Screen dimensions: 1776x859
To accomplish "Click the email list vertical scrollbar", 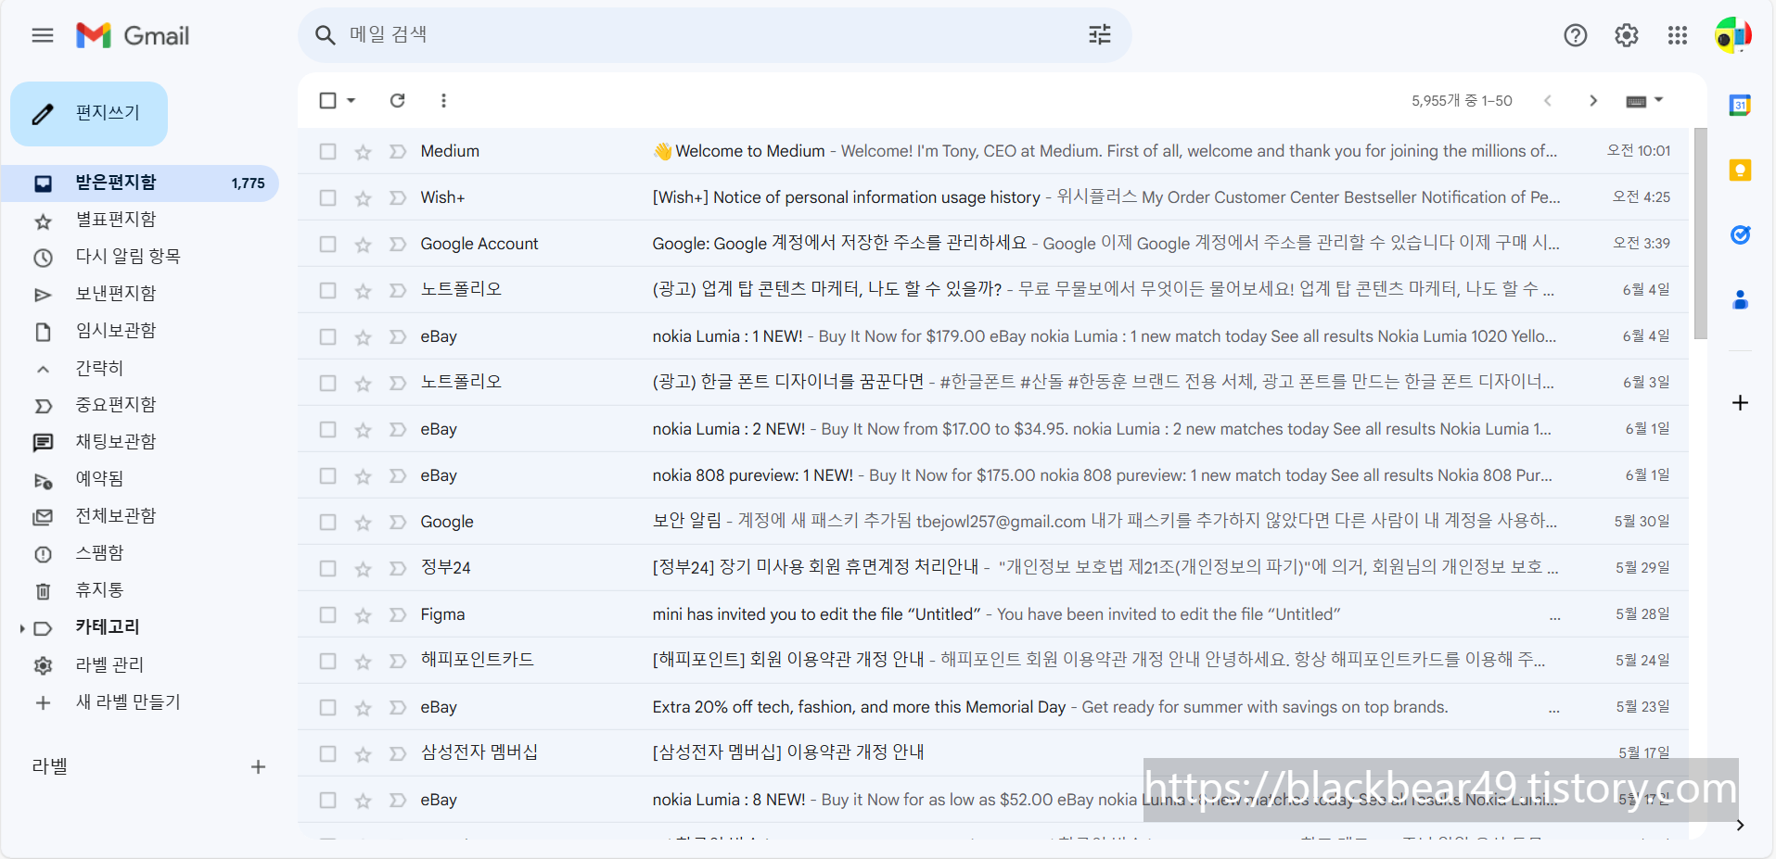I will [1699, 234].
